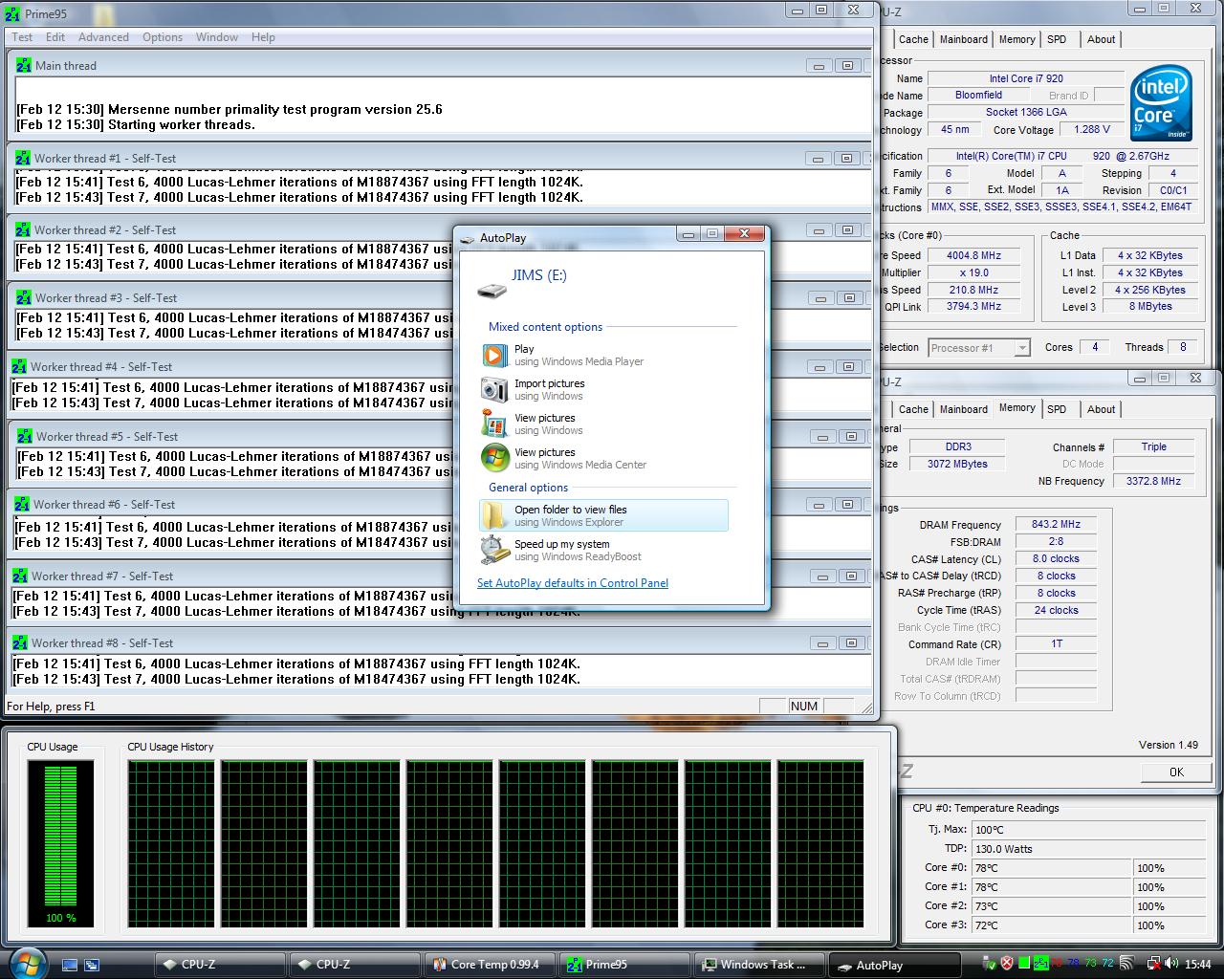
Task: Click Core Voltage 1.288 V value
Action: (x=1092, y=129)
